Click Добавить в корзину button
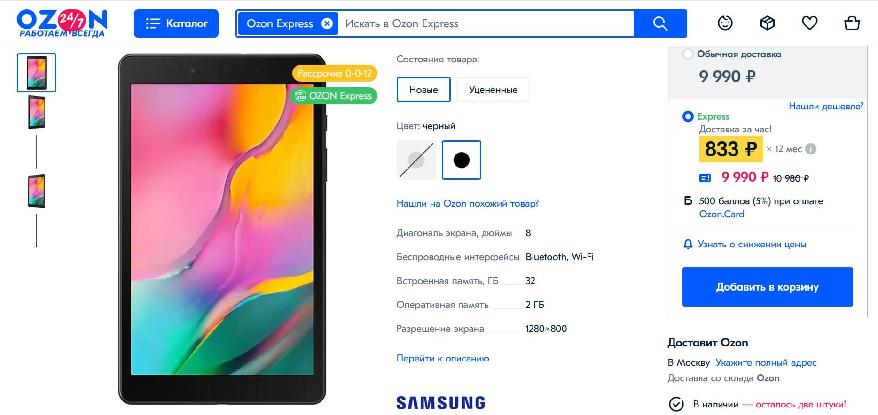 pyautogui.click(x=768, y=287)
